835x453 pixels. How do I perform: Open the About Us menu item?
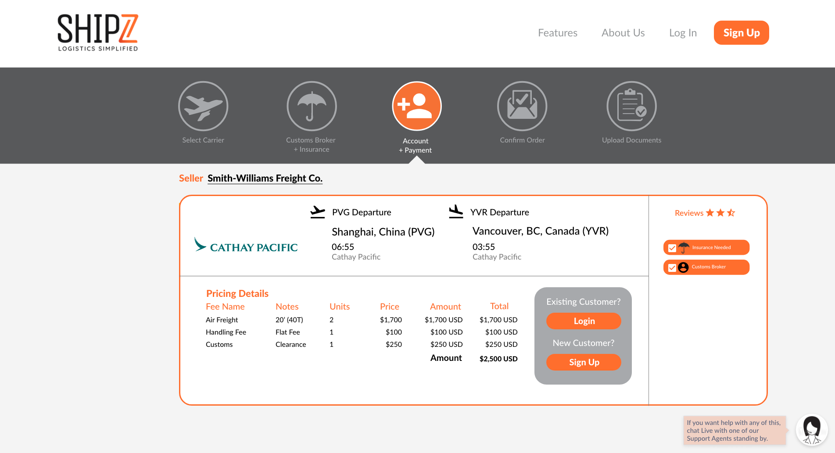point(623,33)
